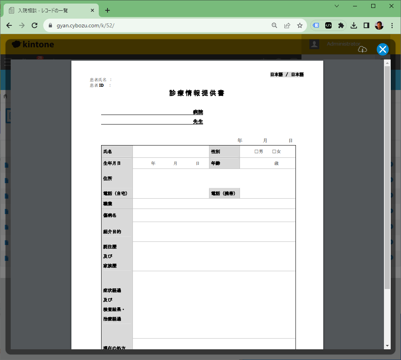Share this page via share icon
This screenshot has width=401, height=360.
tap(287, 25)
